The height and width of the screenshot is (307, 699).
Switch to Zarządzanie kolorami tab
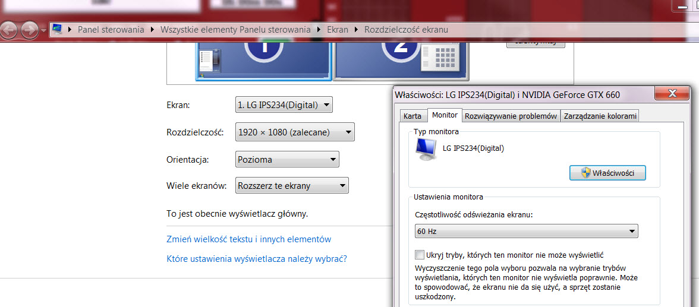[x=600, y=116]
